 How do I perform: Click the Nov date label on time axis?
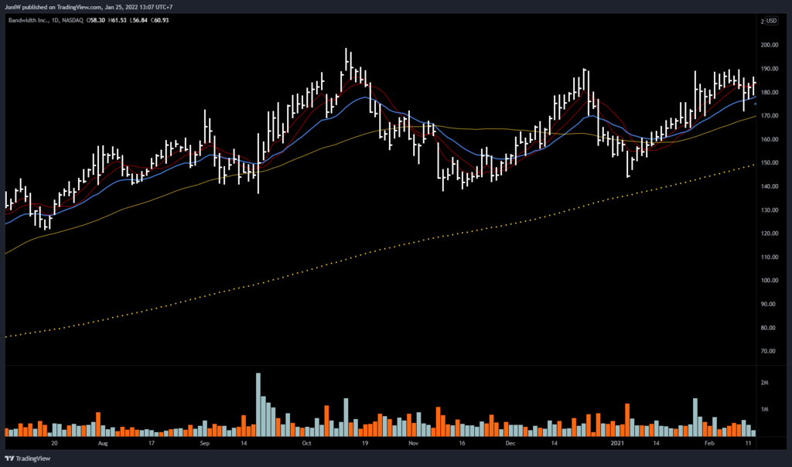pos(412,445)
